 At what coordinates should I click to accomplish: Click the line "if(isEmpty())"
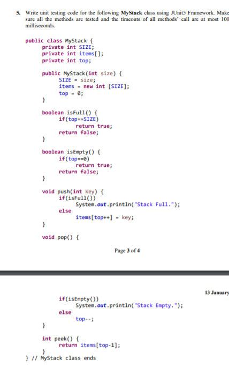[79, 299]
